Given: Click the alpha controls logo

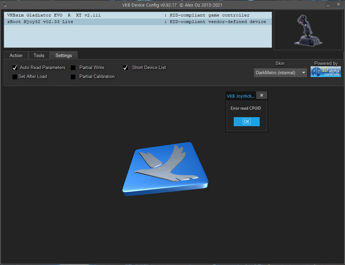Looking at the screenshot, I should click(x=325, y=72).
